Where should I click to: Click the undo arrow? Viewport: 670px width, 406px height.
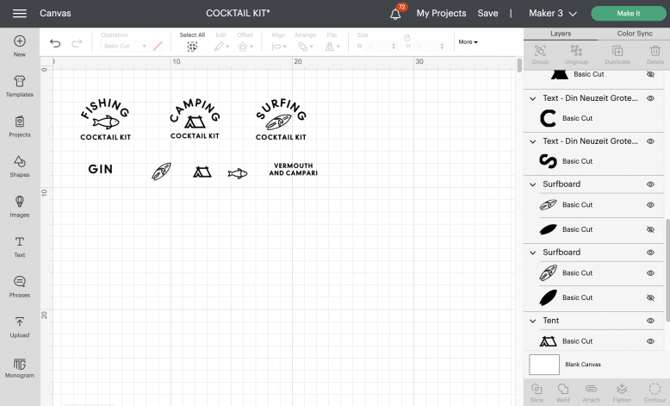click(55, 43)
